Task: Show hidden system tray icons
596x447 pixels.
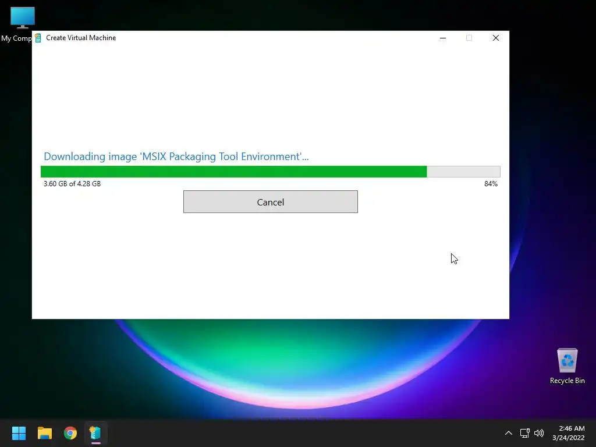Action: 509,433
